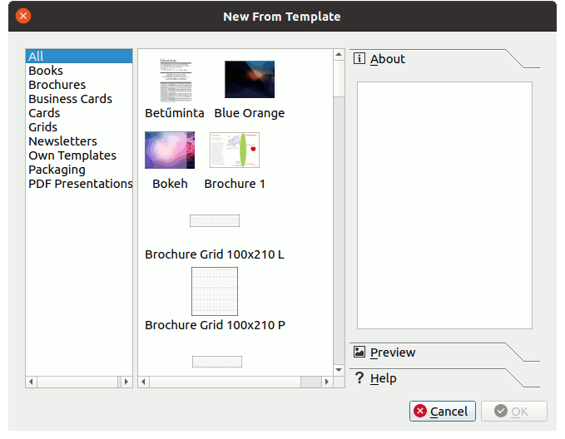Click the question mark Help icon
The width and height of the screenshot is (565, 439).
tap(359, 378)
